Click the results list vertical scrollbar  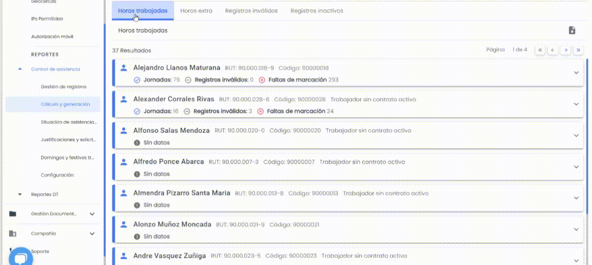pyautogui.click(x=587, y=136)
